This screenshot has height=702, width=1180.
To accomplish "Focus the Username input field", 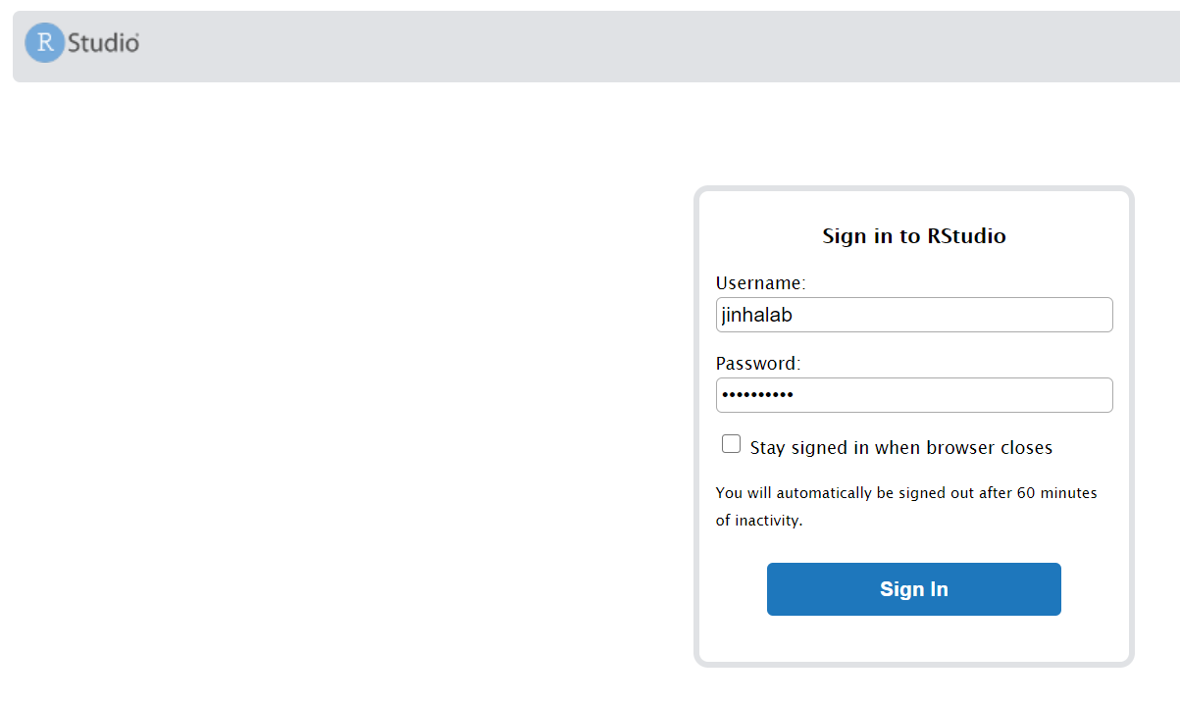I will coord(913,315).
